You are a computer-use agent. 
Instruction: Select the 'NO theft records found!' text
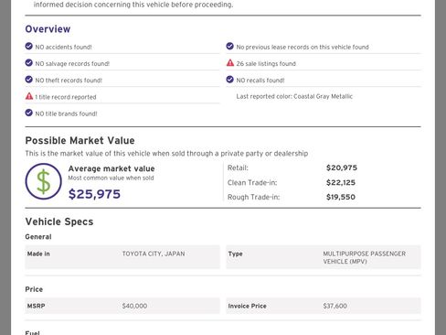point(69,81)
